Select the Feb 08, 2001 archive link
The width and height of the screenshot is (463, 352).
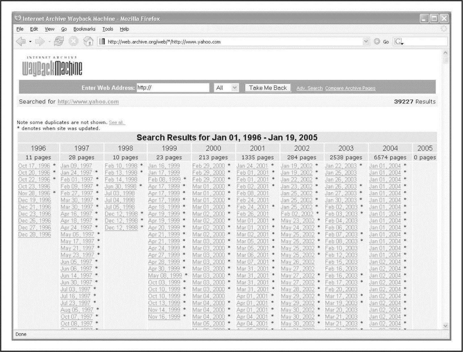[x=253, y=193]
